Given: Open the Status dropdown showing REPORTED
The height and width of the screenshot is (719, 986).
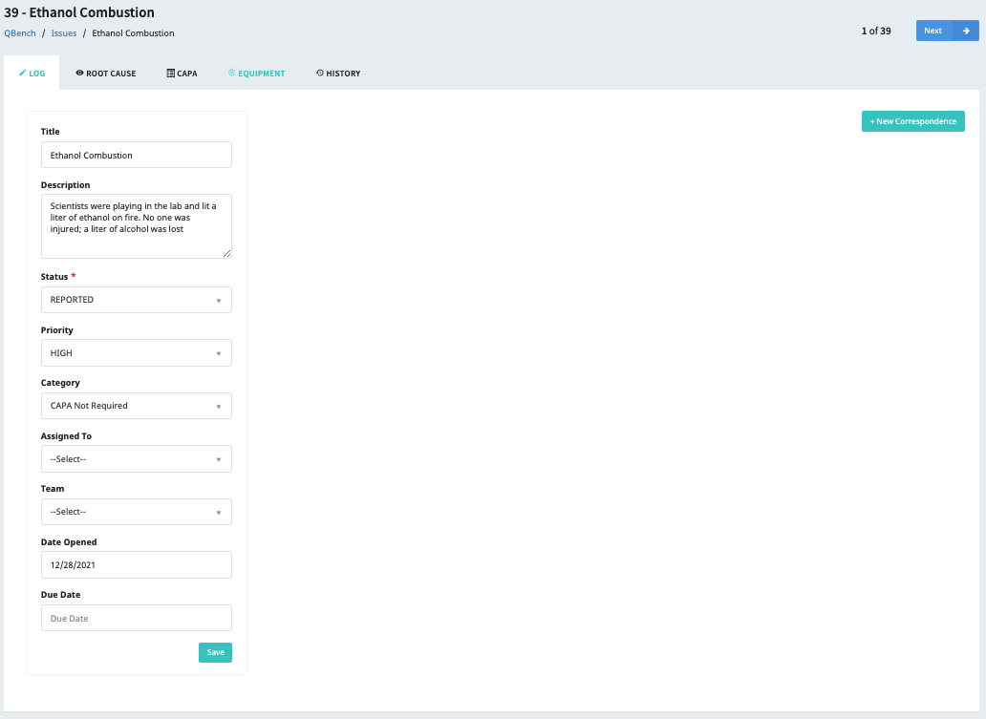Looking at the screenshot, I should tap(137, 300).
